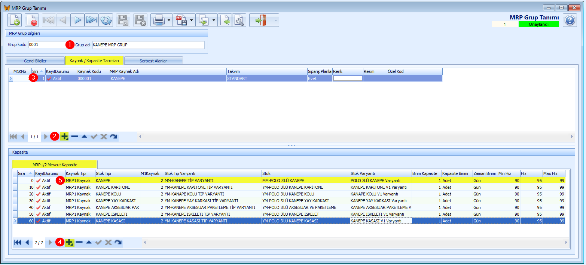Viewport: 586px width, 265px height.
Task: Sort upper grid by MRP Kaynak Adı header
Action: point(168,71)
